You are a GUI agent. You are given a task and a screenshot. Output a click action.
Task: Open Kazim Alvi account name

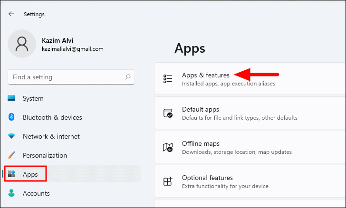(58, 40)
